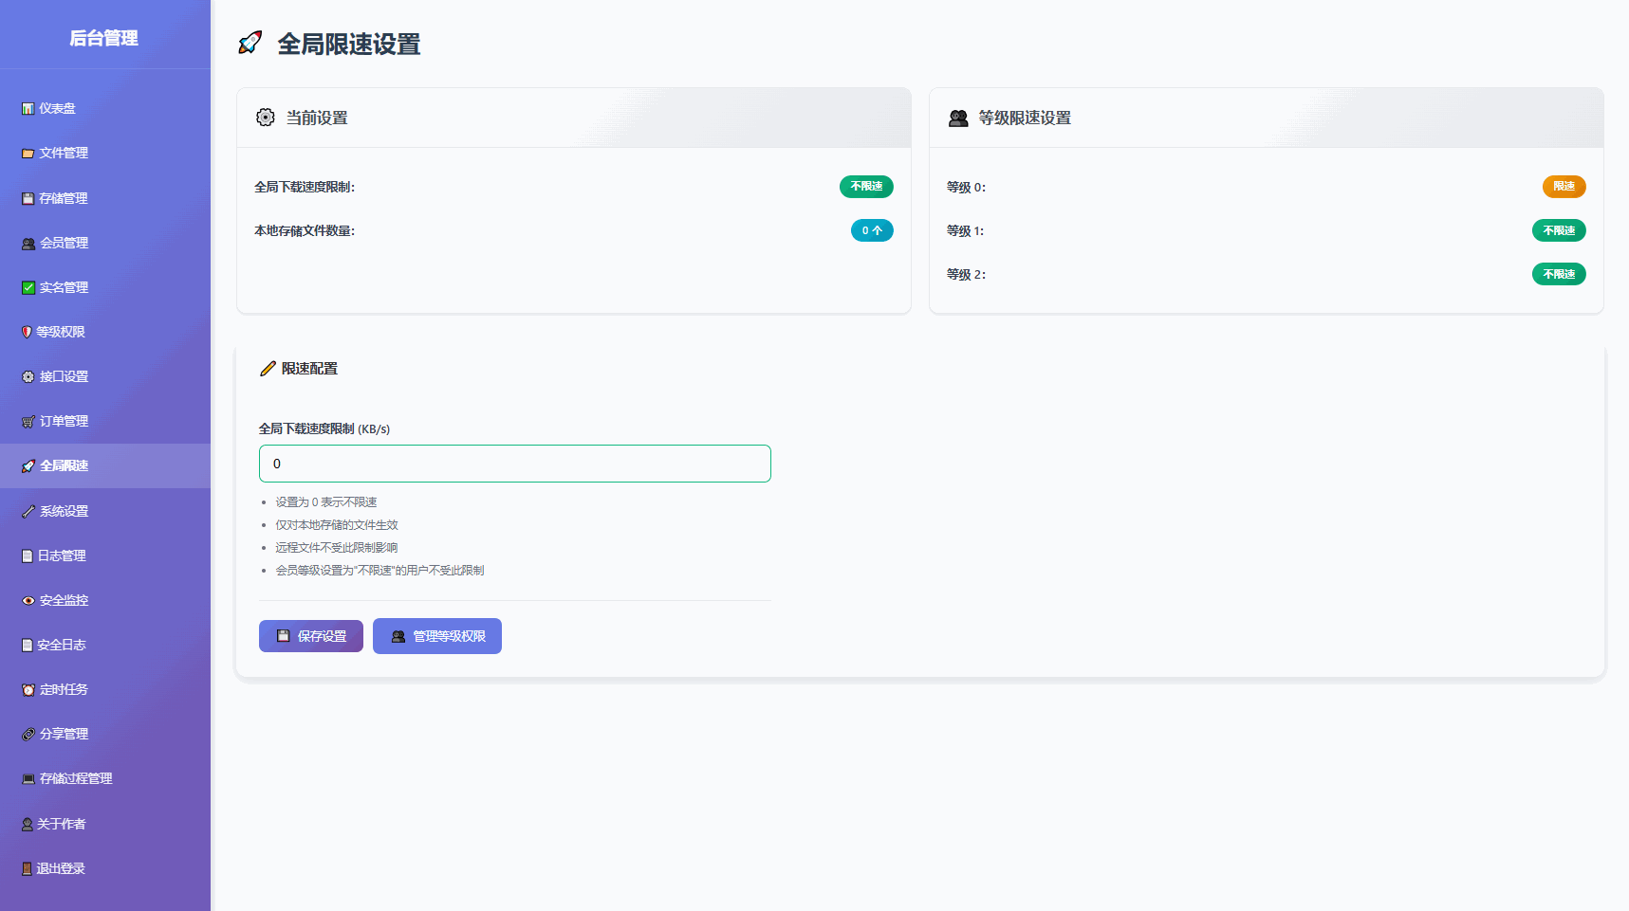Image resolution: width=1629 pixels, height=911 pixels.
Task: Click the 管理等级权限 button
Action: [x=437, y=637]
